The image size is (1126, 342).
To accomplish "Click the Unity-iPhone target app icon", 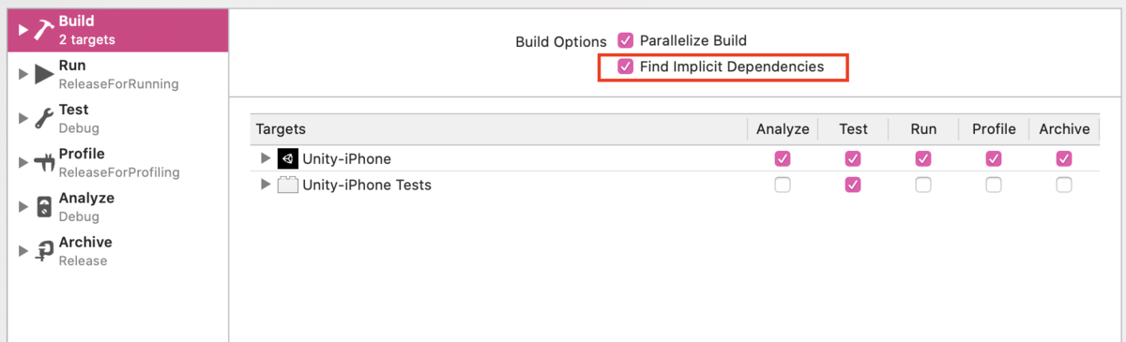I will coord(288,158).
